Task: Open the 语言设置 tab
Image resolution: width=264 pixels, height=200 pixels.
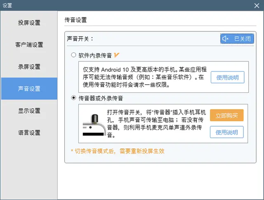Action: coord(29,133)
